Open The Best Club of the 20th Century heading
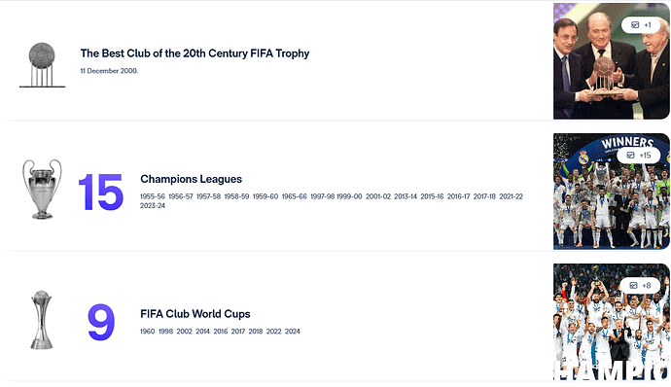The width and height of the screenshot is (671, 387). tap(194, 53)
